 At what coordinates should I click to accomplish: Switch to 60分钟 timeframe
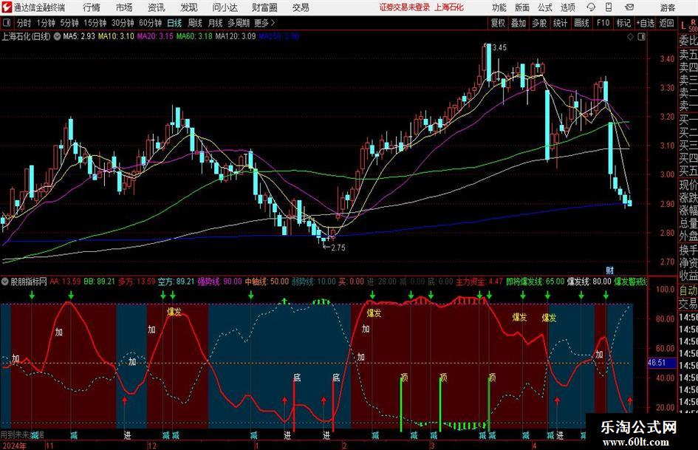click(151, 23)
